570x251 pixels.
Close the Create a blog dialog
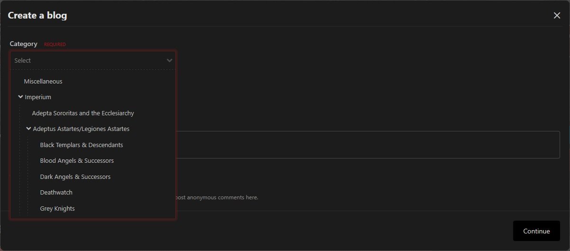[557, 15]
